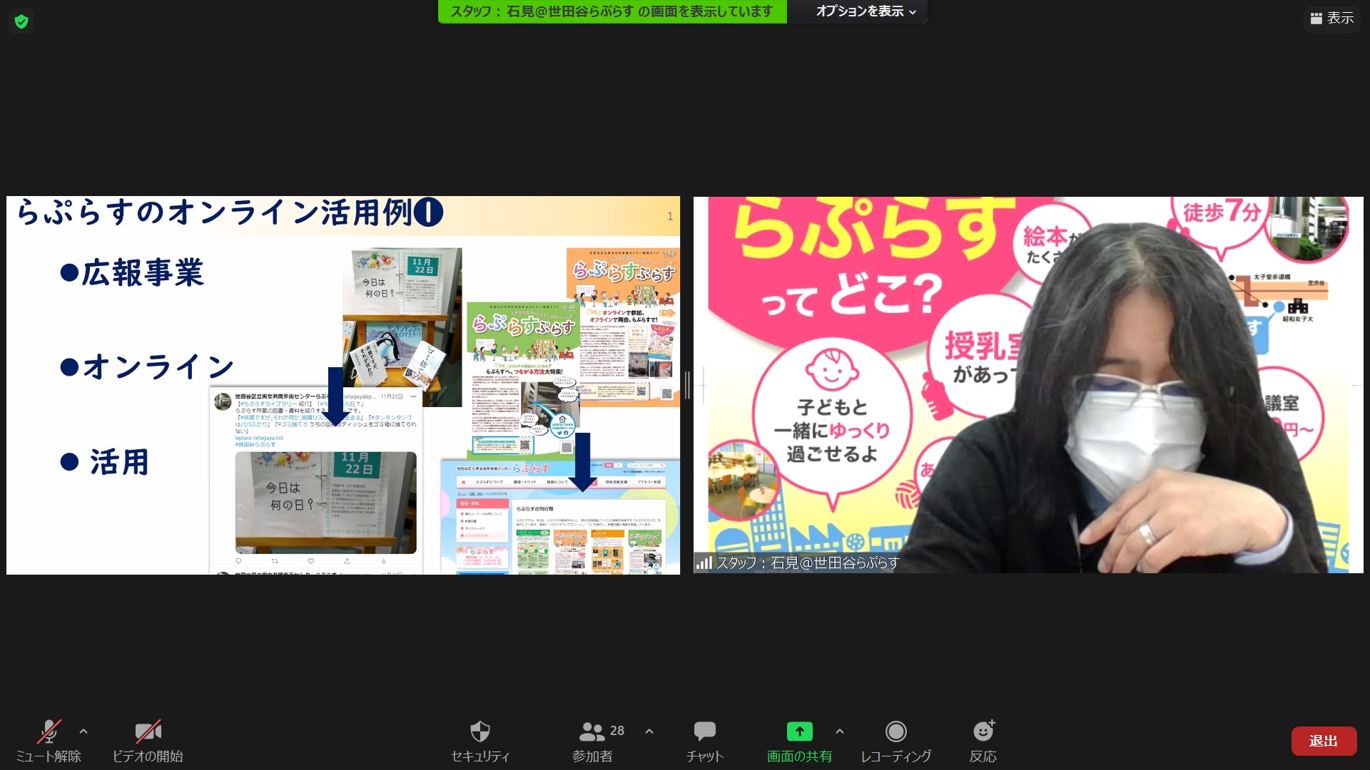The height and width of the screenshot is (770, 1370).
Task: Expand the arrow next to participants
Action: point(649,731)
